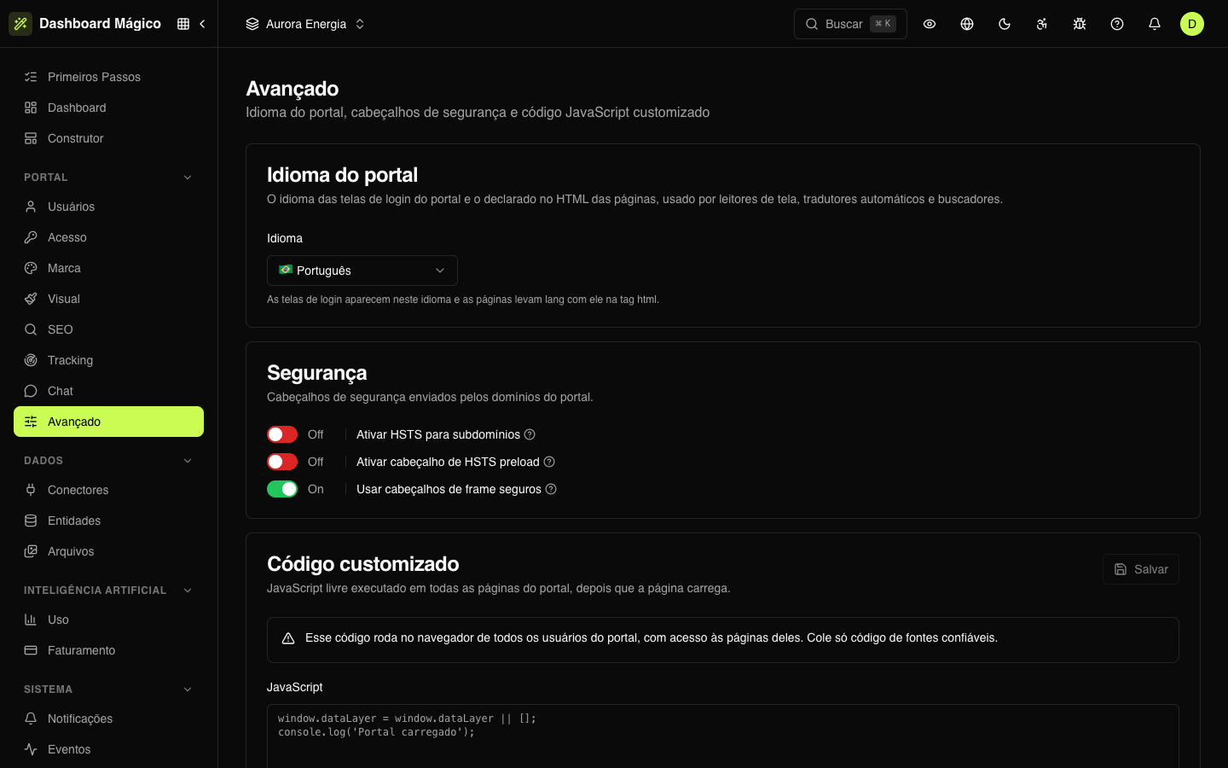
Task: Click the warning triangle icon in alert
Action: [x=288, y=638]
